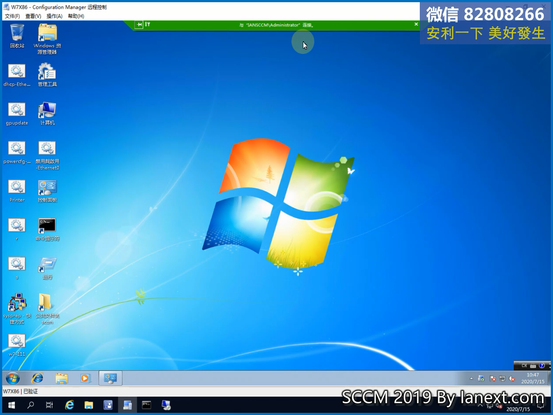Launch Internet Explorer from Windows 7 taskbar
Screen dimensions: 553x415
click(x=38, y=378)
